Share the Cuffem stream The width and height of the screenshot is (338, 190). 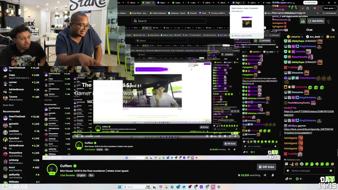pos(265,175)
